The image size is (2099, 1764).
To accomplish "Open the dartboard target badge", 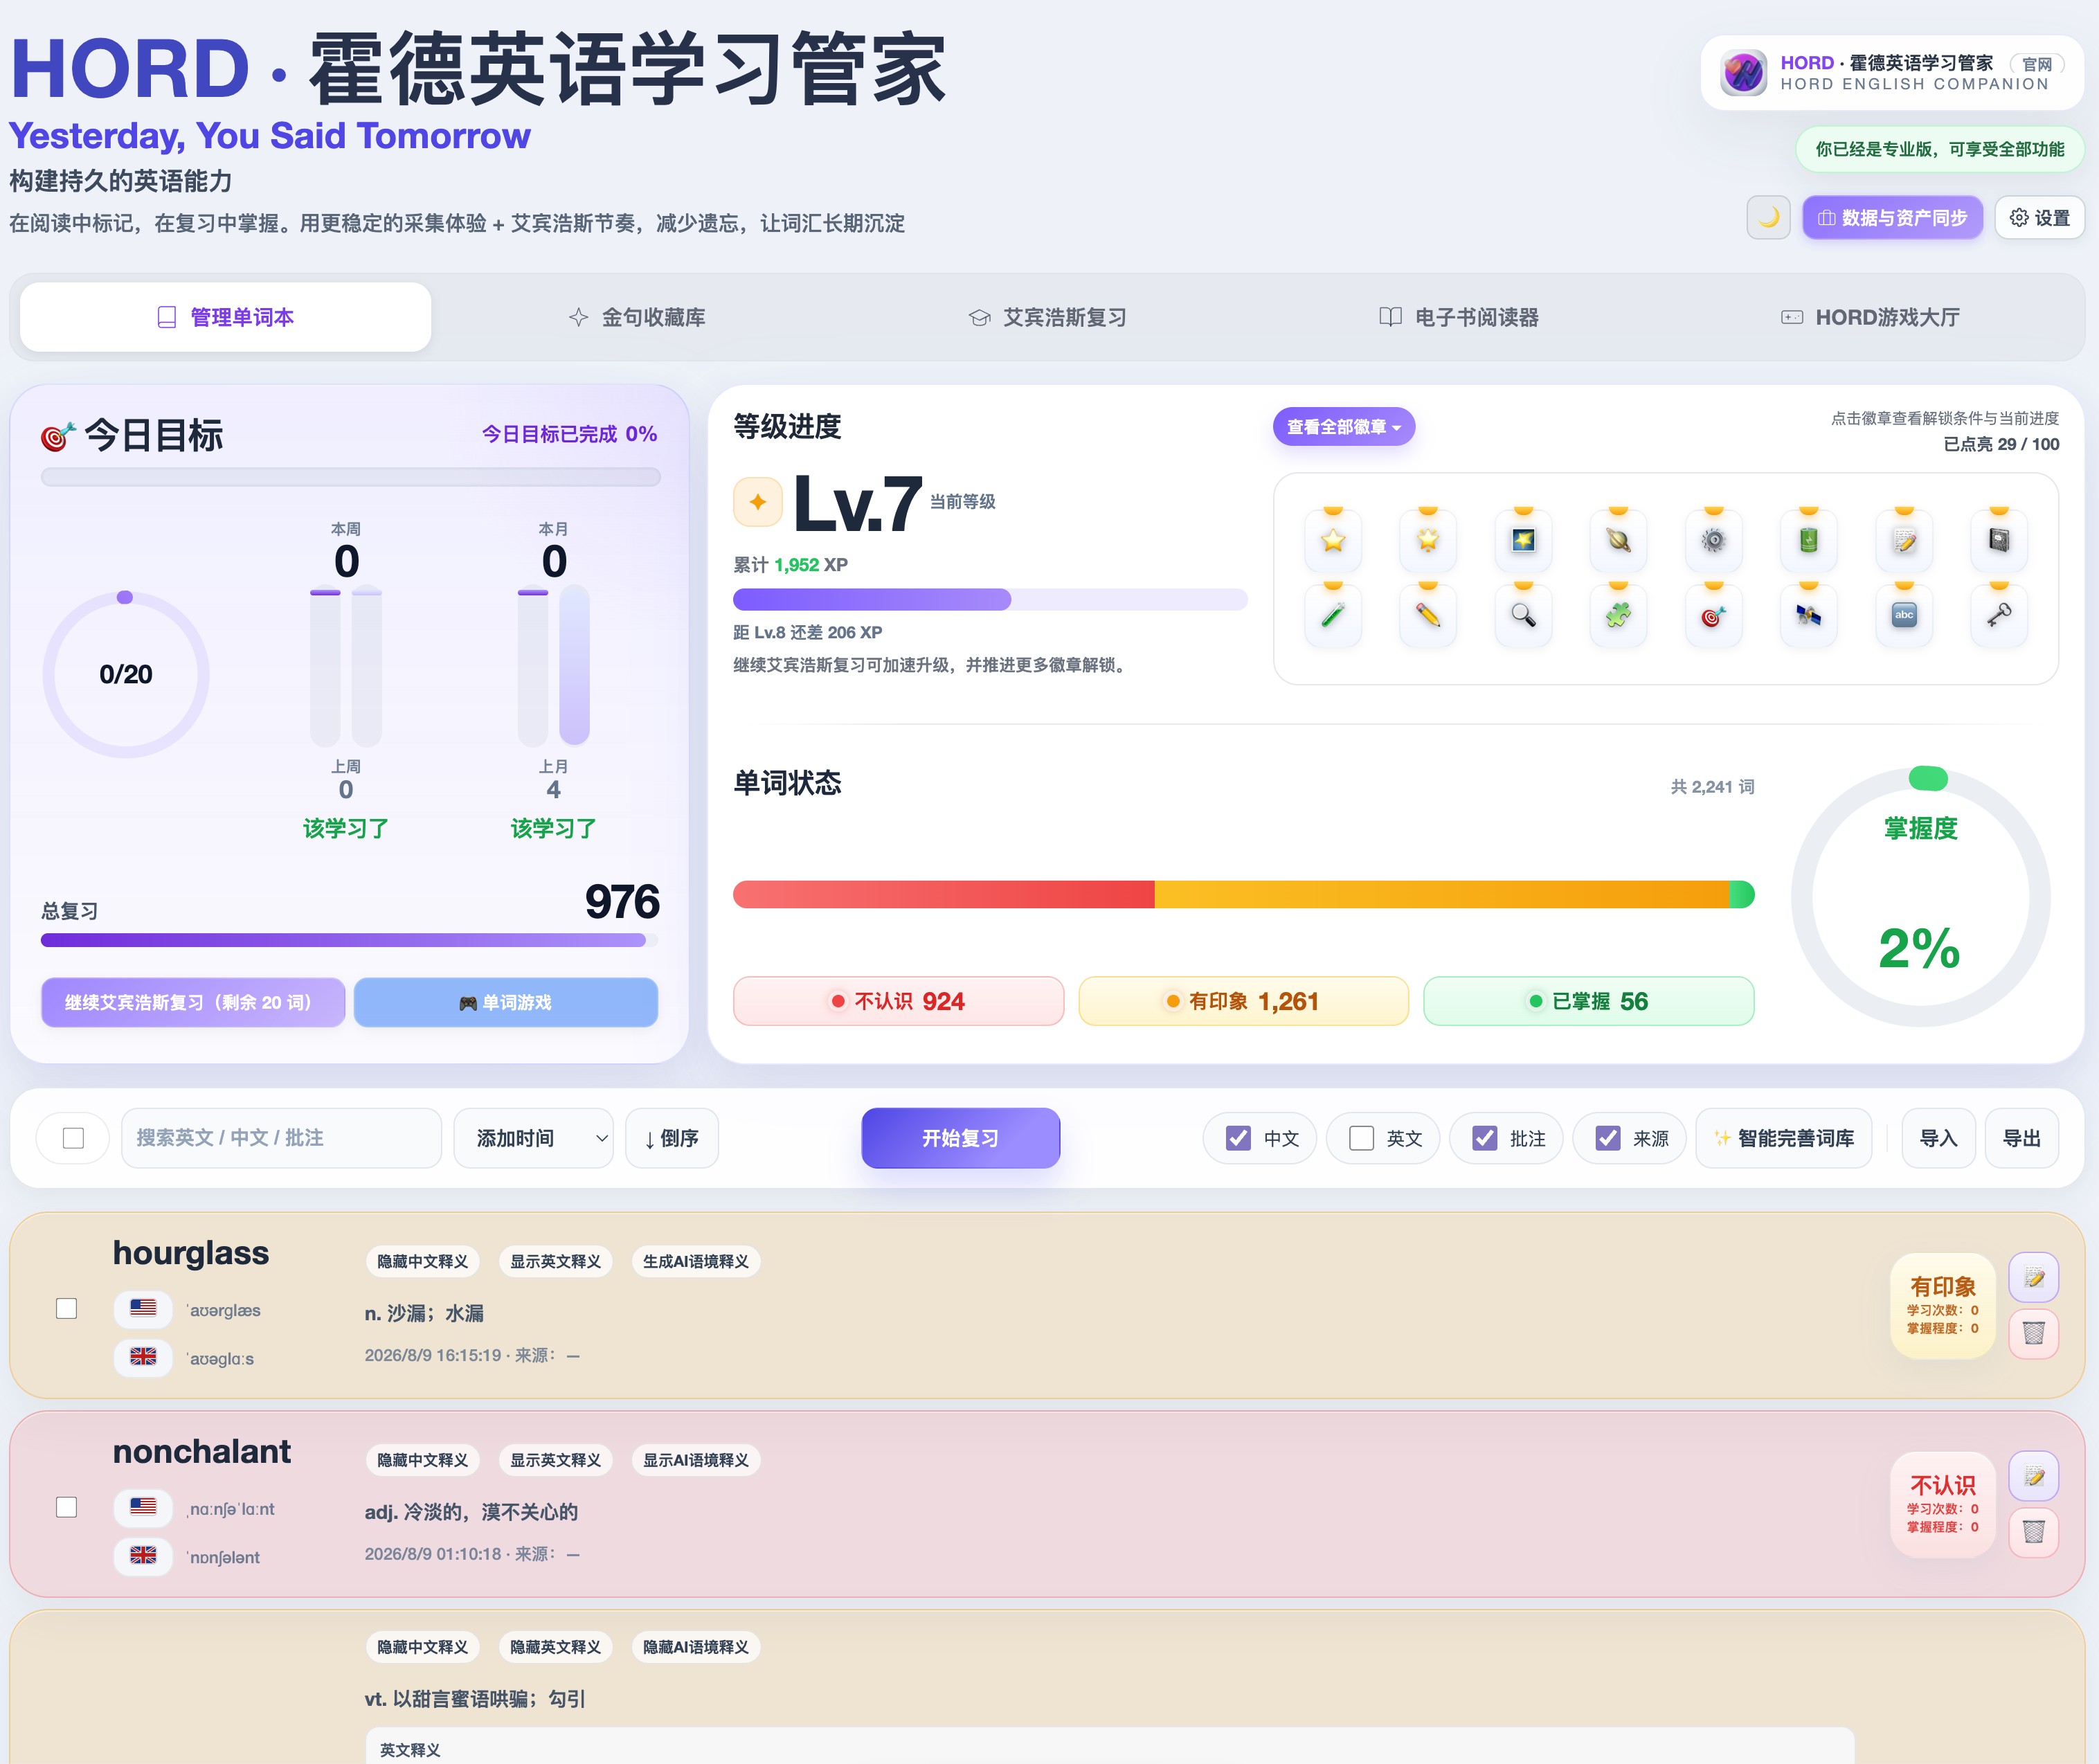I will (1714, 616).
